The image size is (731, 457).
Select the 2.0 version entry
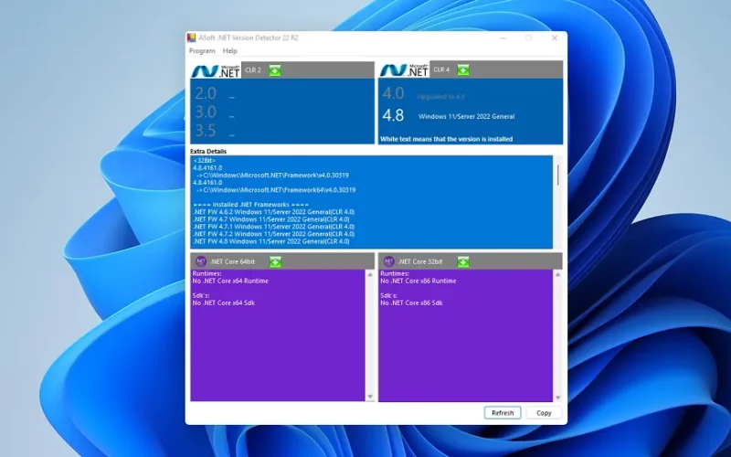coord(206,94)
